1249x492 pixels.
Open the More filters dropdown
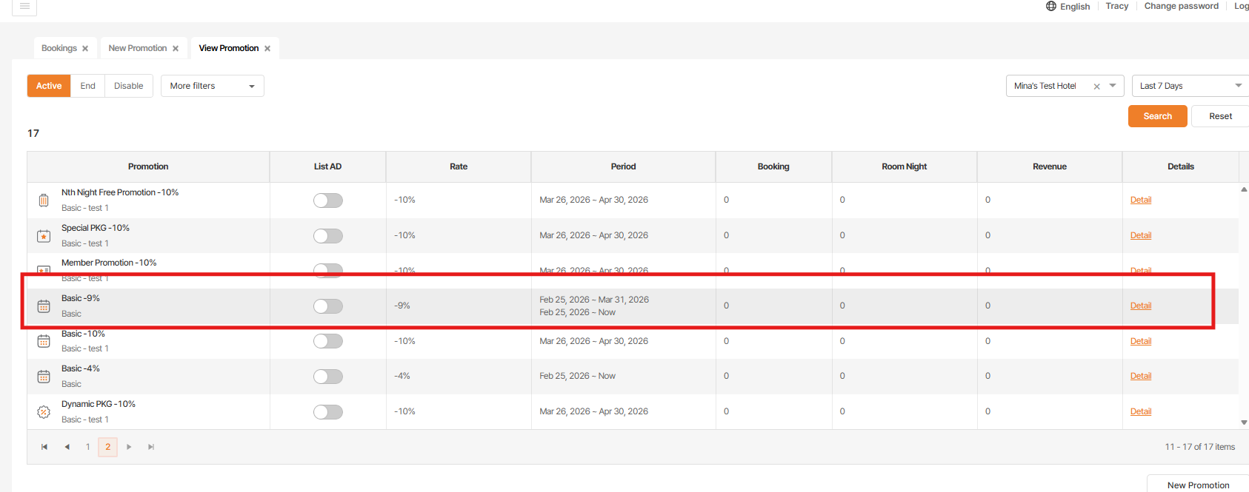[212, 86]
